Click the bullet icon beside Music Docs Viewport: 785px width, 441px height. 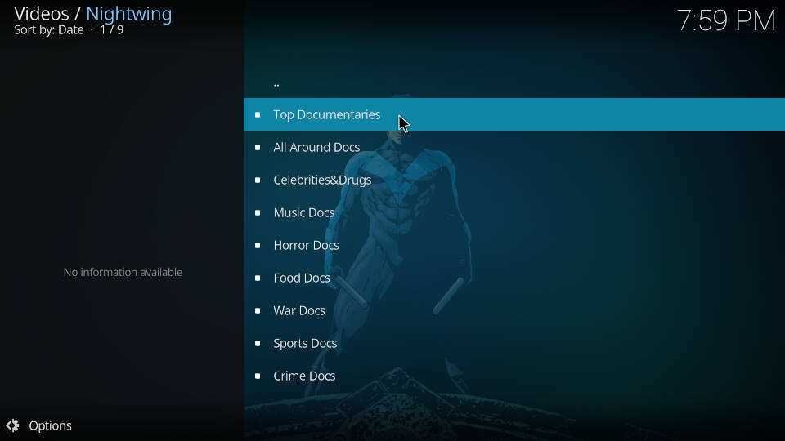[x=258, y=213]
